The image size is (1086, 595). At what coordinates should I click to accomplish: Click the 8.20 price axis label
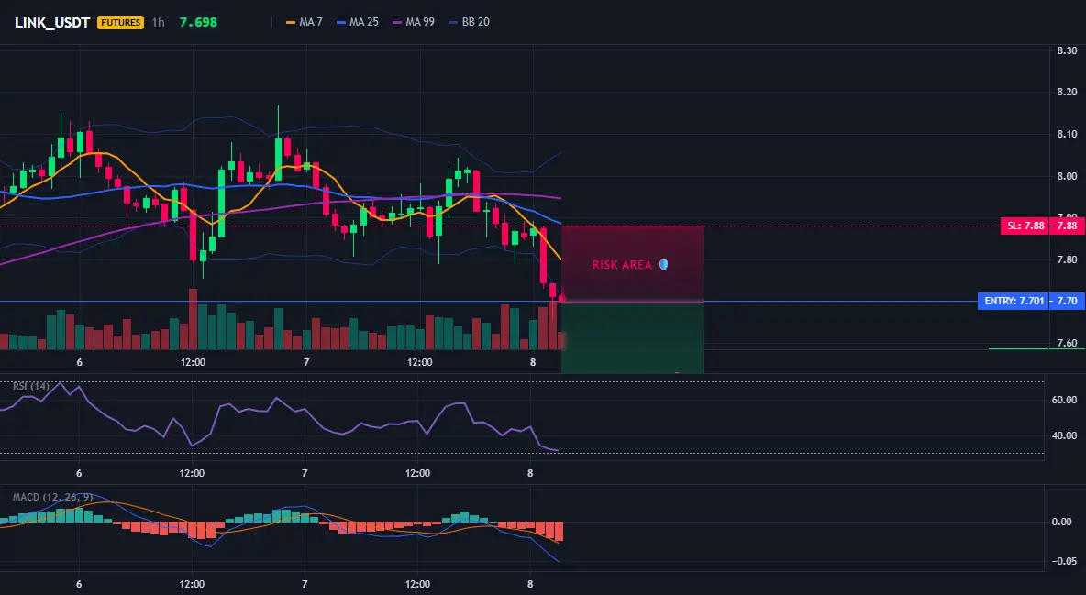coord(1068,92)
